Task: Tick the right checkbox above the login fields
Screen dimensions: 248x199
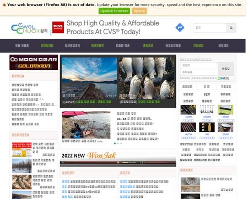Action: [198, 59]
